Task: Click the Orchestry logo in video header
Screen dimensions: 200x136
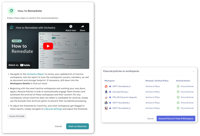Action: [x=11, y=28]
